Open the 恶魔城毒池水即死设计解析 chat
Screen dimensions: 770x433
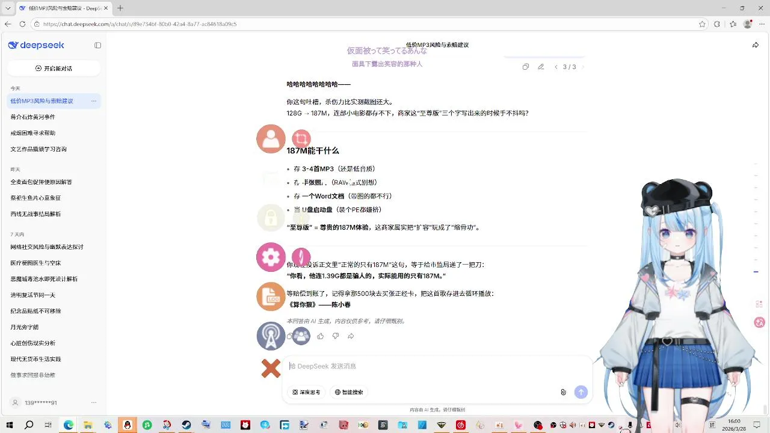coord(44,279)
